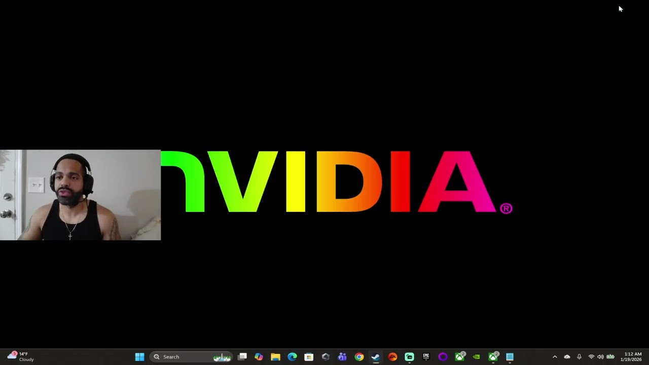Open the purple circle app icon

(443, 357)
